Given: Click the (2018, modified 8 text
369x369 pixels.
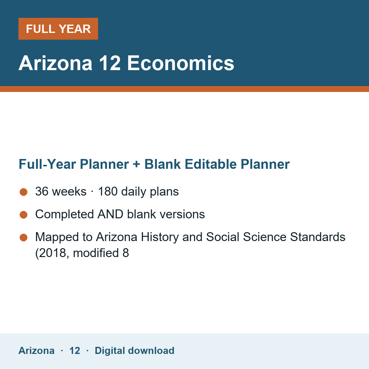Looking at the screenshot, I should pos(82,253).
